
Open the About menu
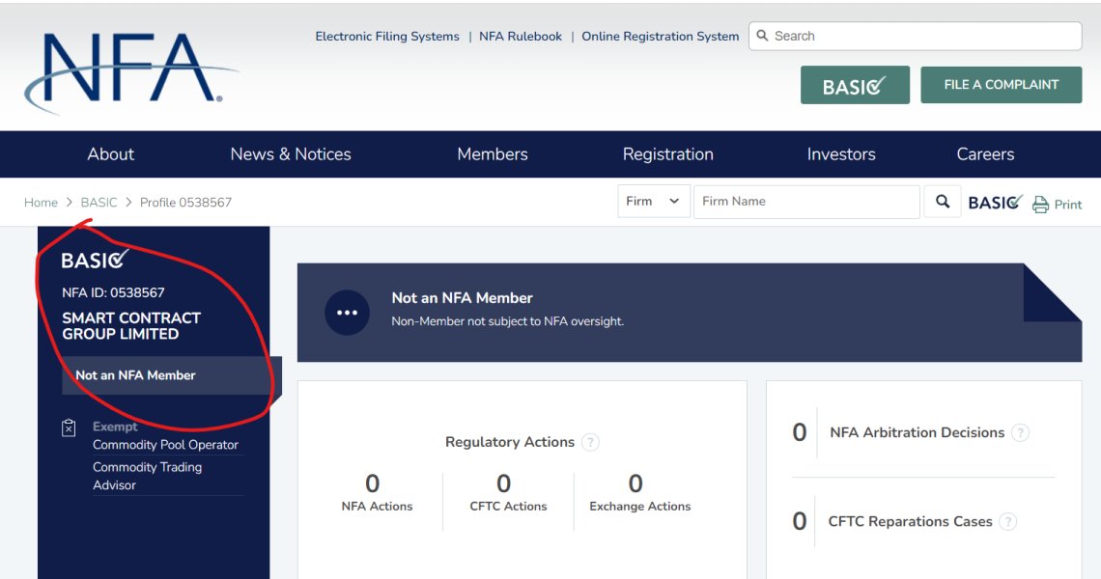(x=111, y=154)
